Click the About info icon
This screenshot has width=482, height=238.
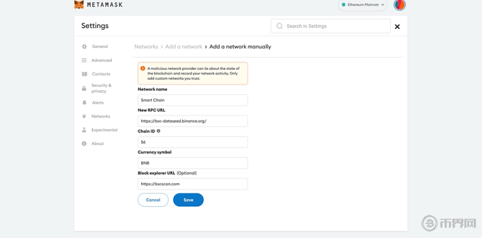click(84, 143)
